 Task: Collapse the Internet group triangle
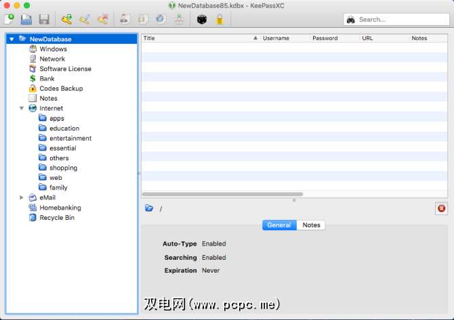click(22, 108)
